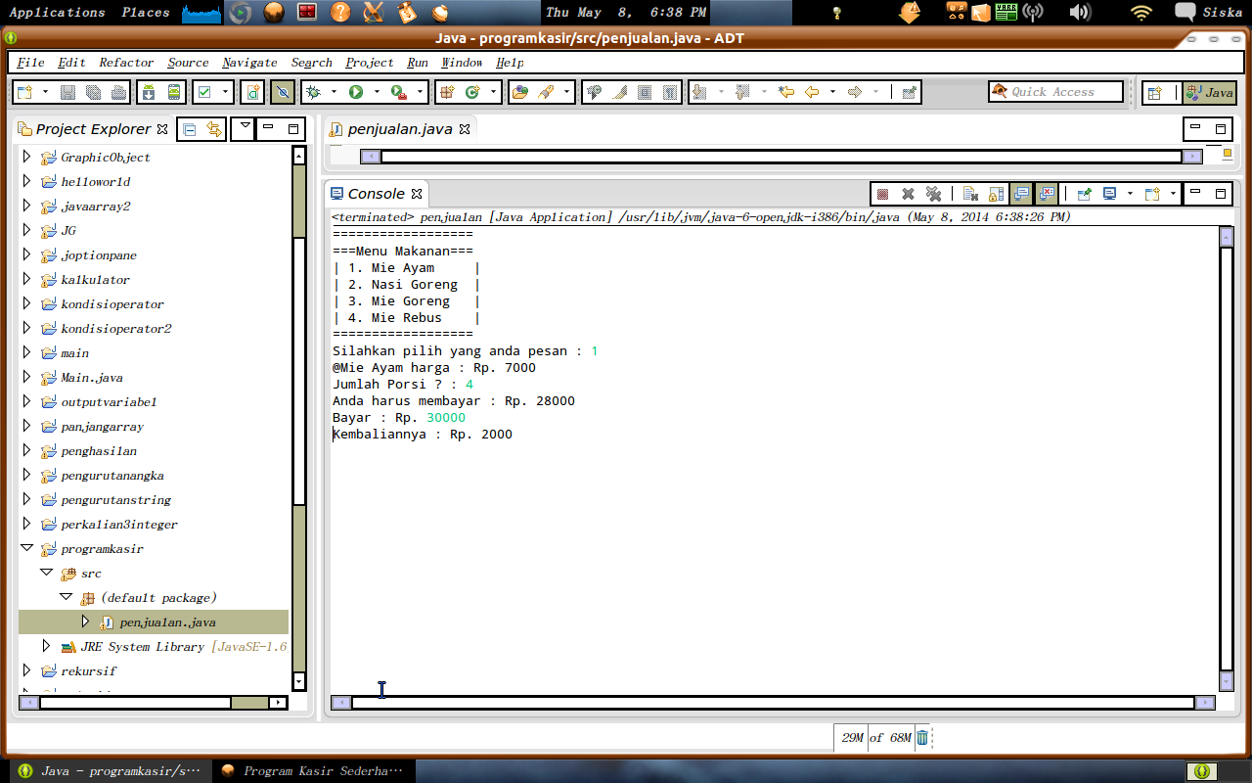Run the application using the green Run icon

point(355,91)
